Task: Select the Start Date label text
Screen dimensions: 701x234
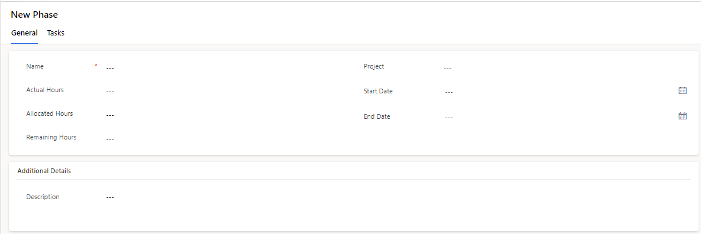Action: [x=378, y=91]
